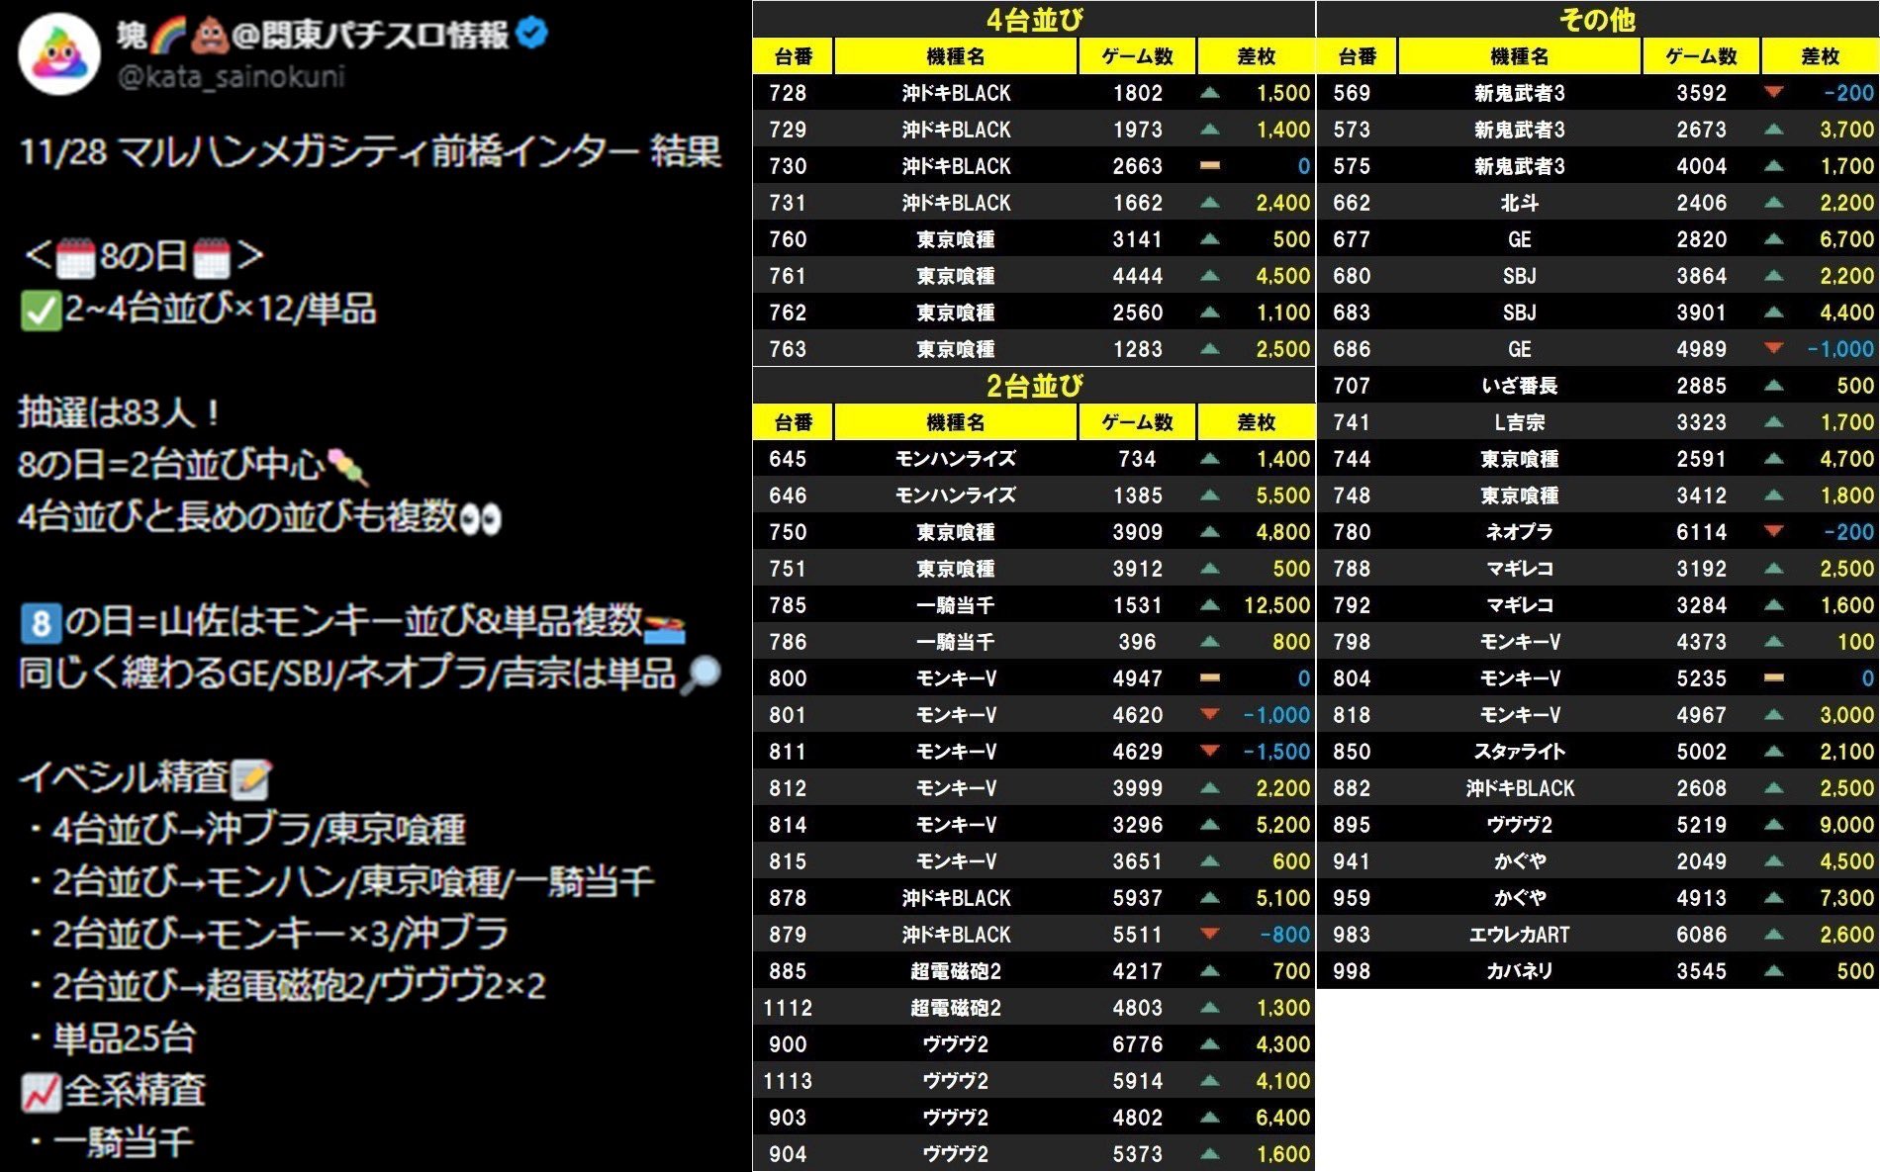Click the blue keycap 8 emoji
Viewport: 1880px width, 1172px height.
pyautogui.click(x=41, y=622)
